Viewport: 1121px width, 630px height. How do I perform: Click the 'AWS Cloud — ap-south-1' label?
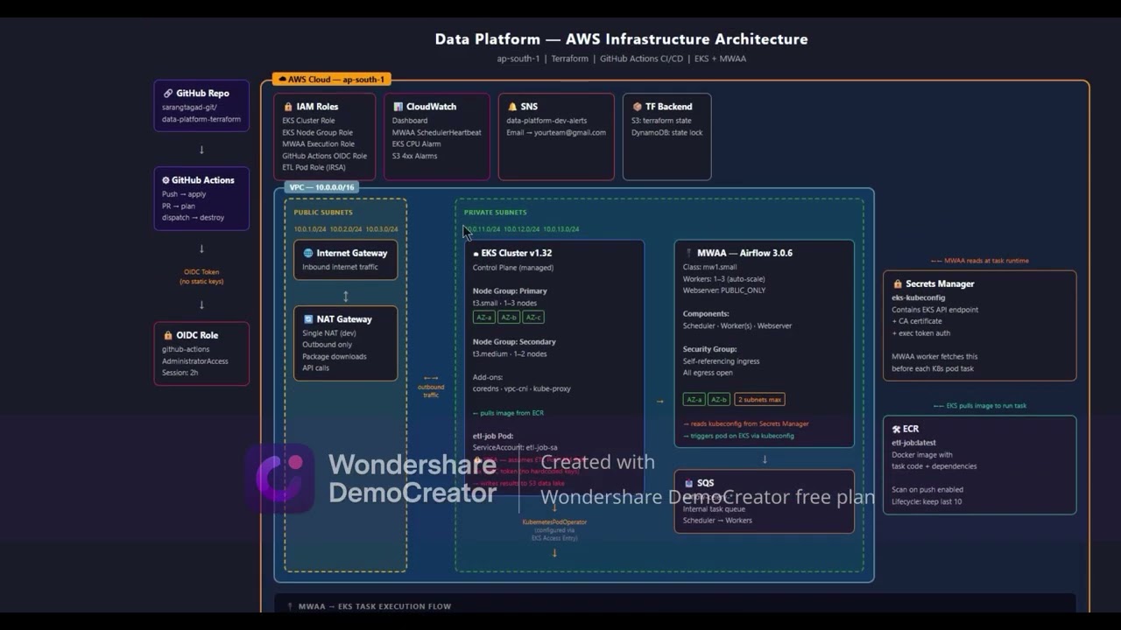pos(331,80)
